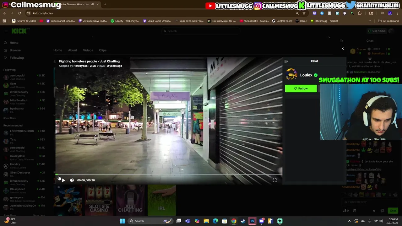Mute the Louiex Stream browser tab

pyautogui.click(x=92, y=4)
